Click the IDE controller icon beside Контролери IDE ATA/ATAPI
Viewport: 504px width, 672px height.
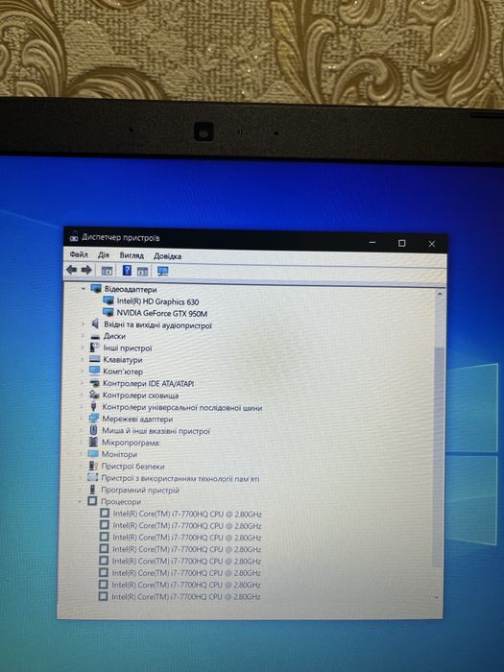94,383
